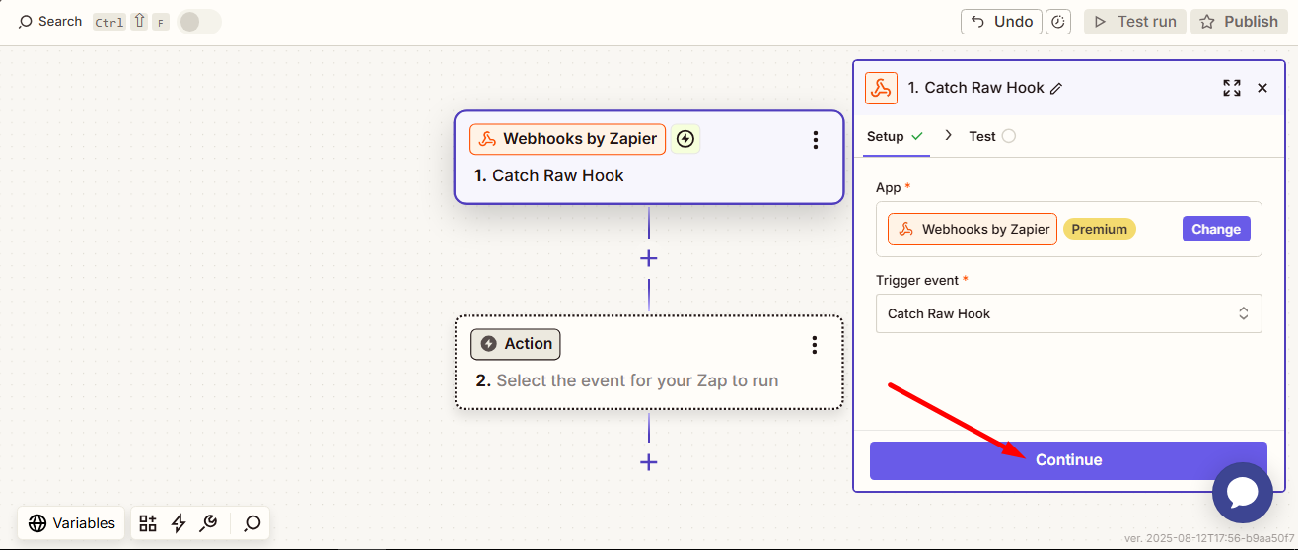The height and width of the screenshot is (550, 1298).
Task: Click the panel title '1. Catch Raw Hook'
Action: (x=975, y=88)
